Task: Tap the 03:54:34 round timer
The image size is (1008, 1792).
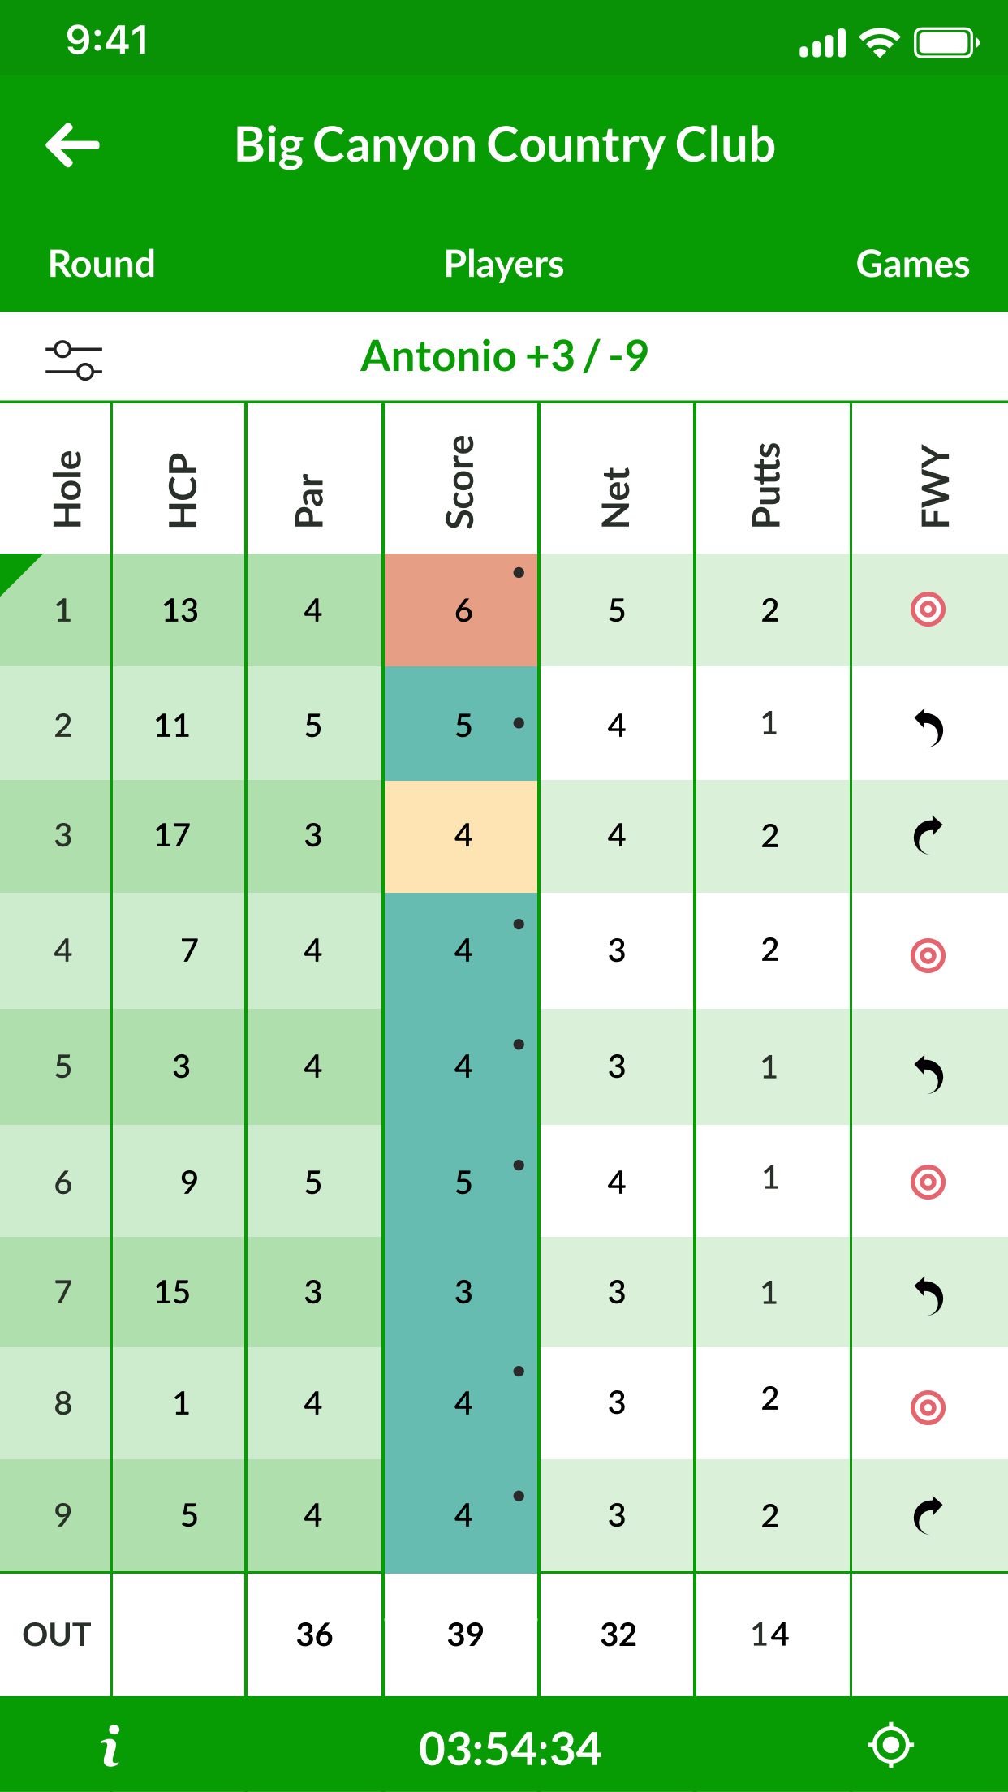Action: tap(510, 1748)
